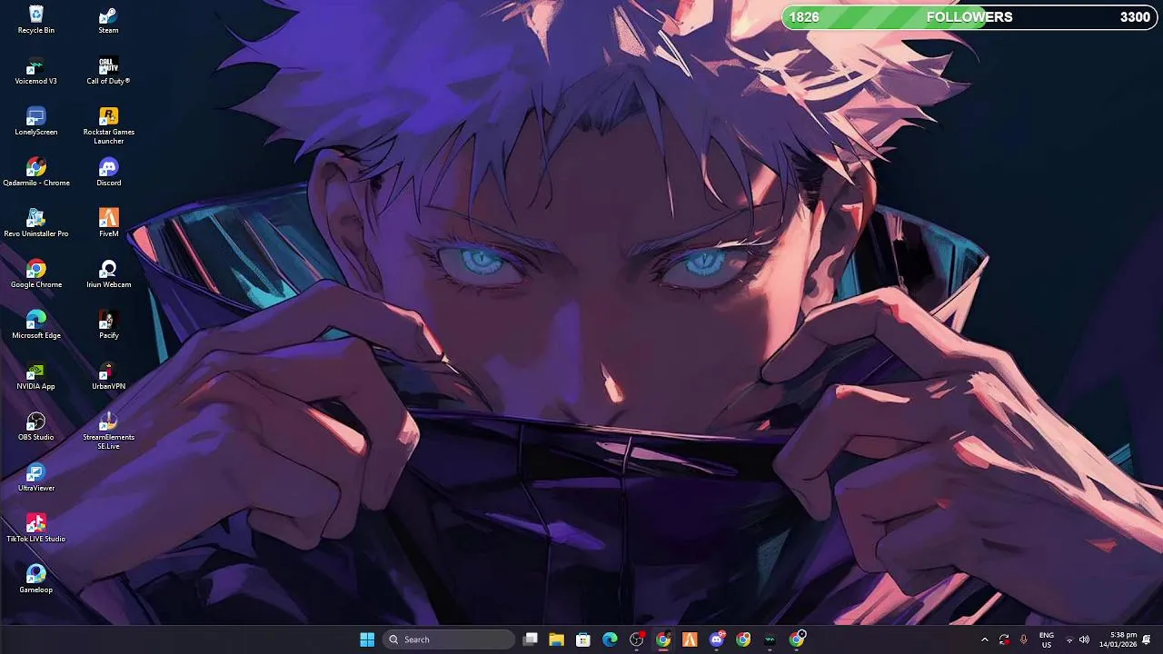Open the notification center bell
Image resolution: width=1163 pixels, height=654 pixels.
coord(1148,639)
